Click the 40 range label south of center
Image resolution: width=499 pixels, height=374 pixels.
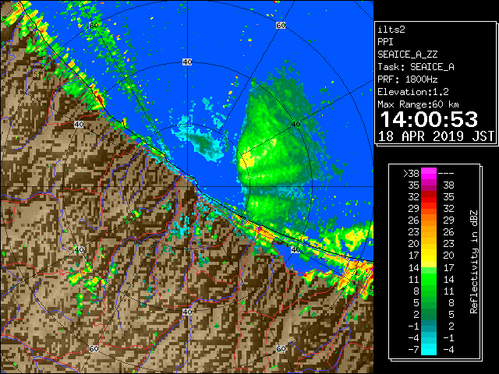[187, 312]
